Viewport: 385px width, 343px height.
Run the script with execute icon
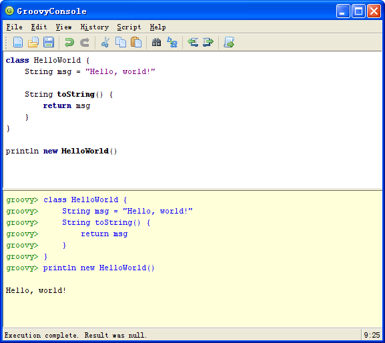click(229, 42)
